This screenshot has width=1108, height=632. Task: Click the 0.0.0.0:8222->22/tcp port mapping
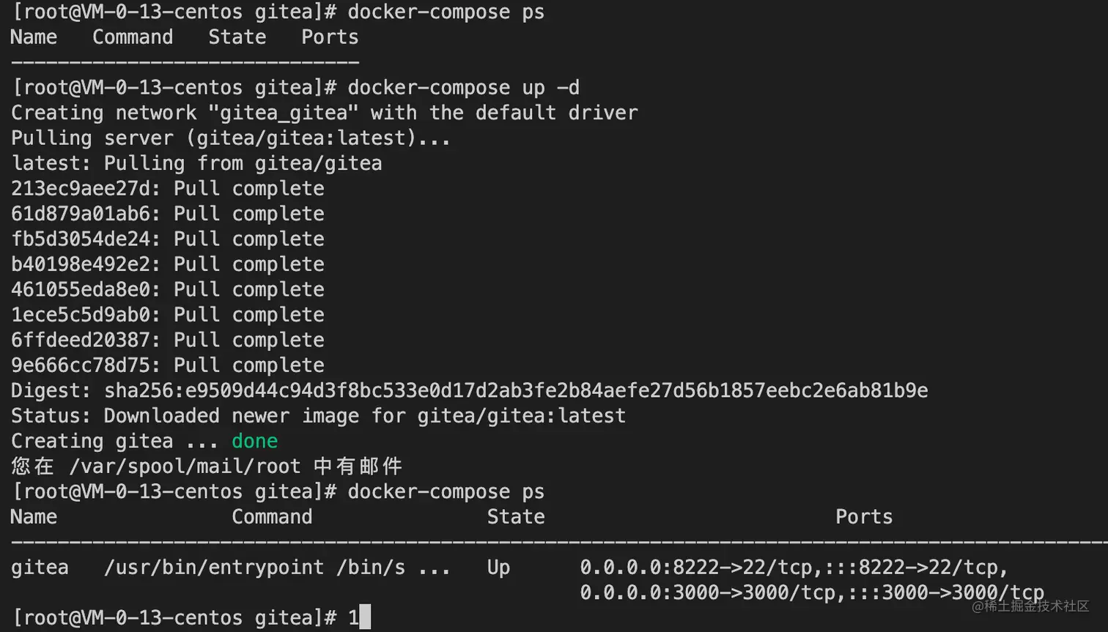coord(696,568)
